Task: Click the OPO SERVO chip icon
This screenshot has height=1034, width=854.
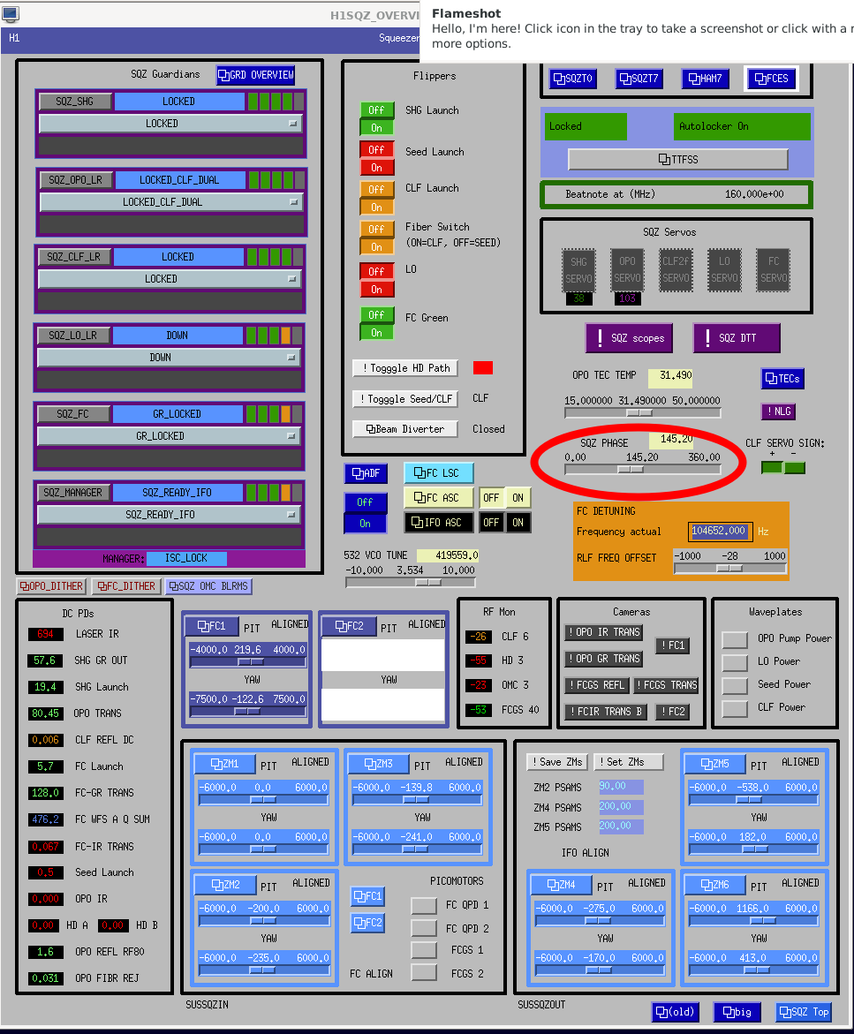Action: [x=627, y=268]
